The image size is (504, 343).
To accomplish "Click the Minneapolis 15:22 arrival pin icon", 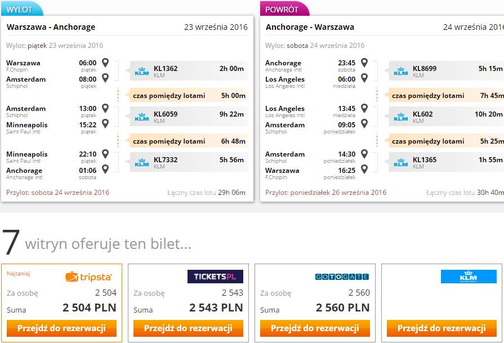I will tap(105, 123).
